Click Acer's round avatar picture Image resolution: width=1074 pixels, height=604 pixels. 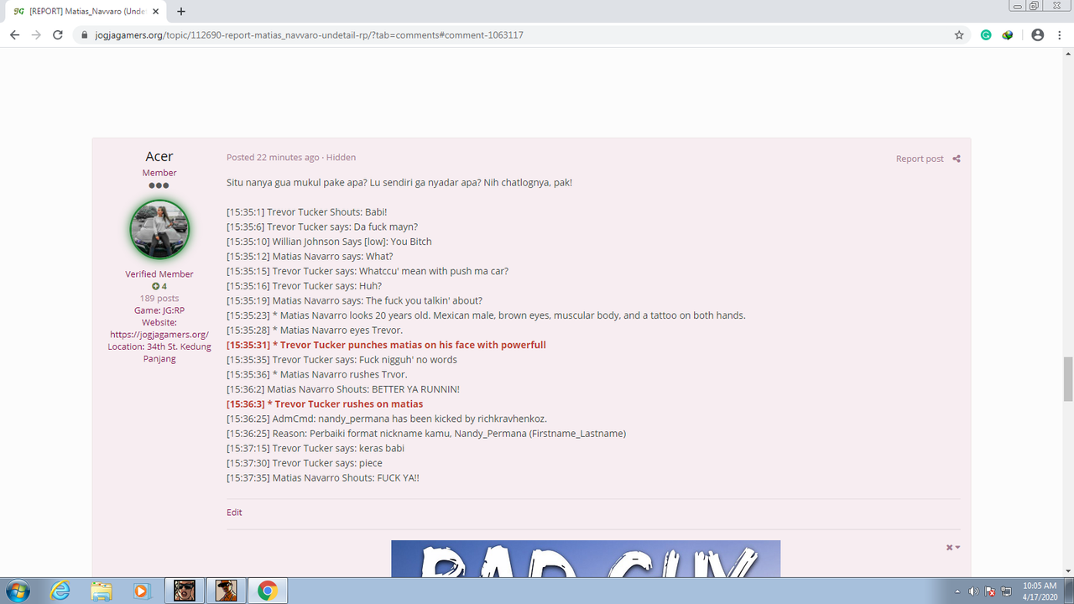159,229
